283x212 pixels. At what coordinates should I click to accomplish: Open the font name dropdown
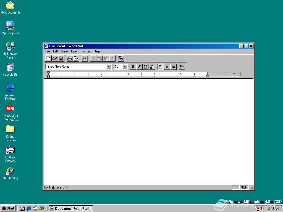pyautogui.click(x=109, y=67)
